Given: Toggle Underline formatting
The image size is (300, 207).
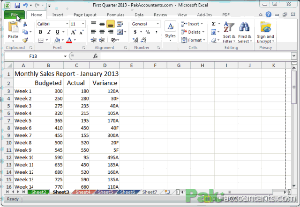Looking at the screenshot, I should [x=57, y=32].
